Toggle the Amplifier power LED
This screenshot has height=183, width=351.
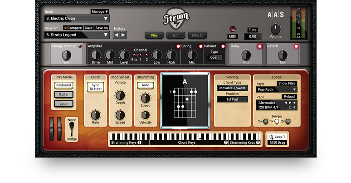coord(178,46)
